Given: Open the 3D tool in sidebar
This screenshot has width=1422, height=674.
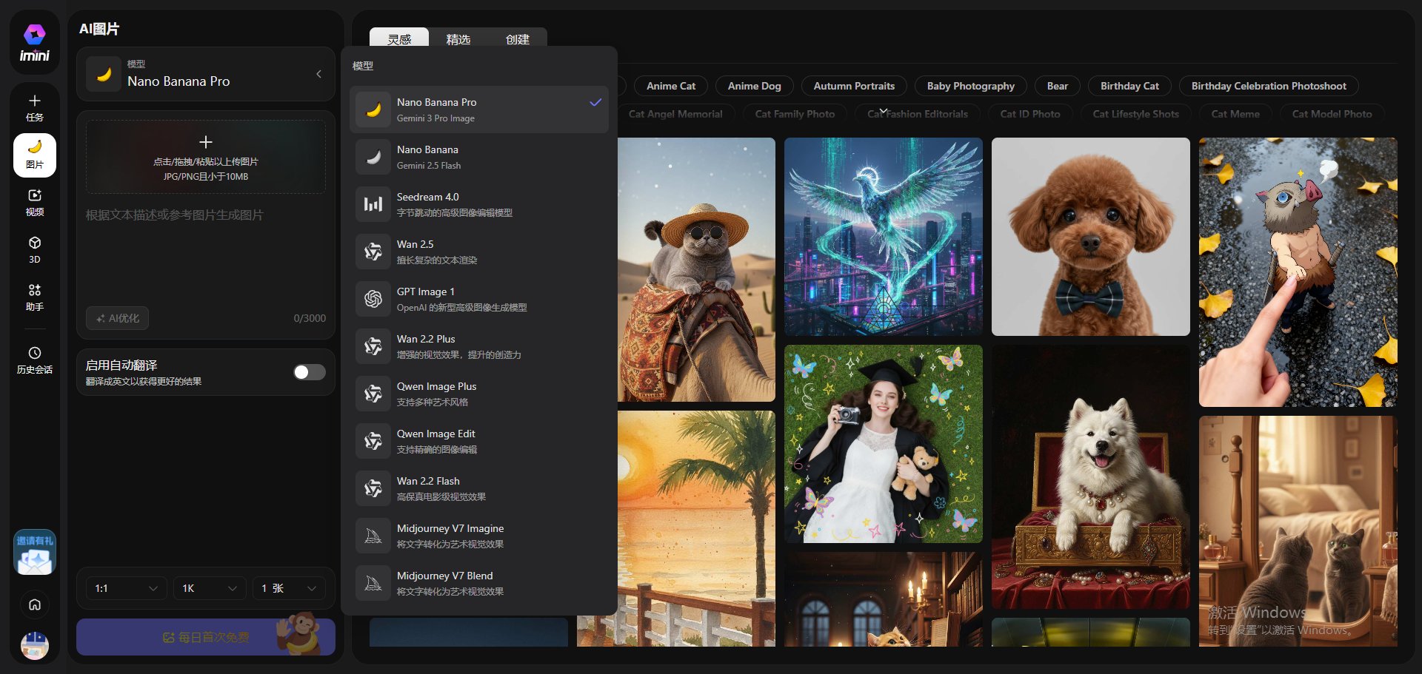Looking at the screenshot, I should [x=34, y=249].
